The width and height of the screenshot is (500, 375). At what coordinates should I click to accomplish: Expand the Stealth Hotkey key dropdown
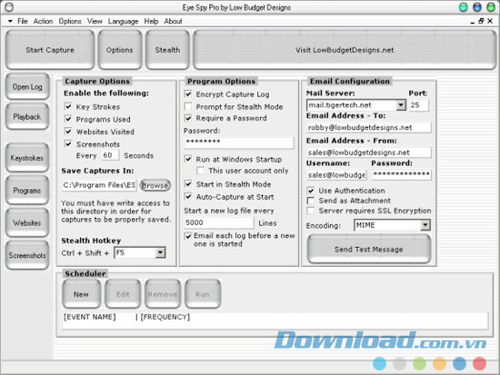[160, 252]
